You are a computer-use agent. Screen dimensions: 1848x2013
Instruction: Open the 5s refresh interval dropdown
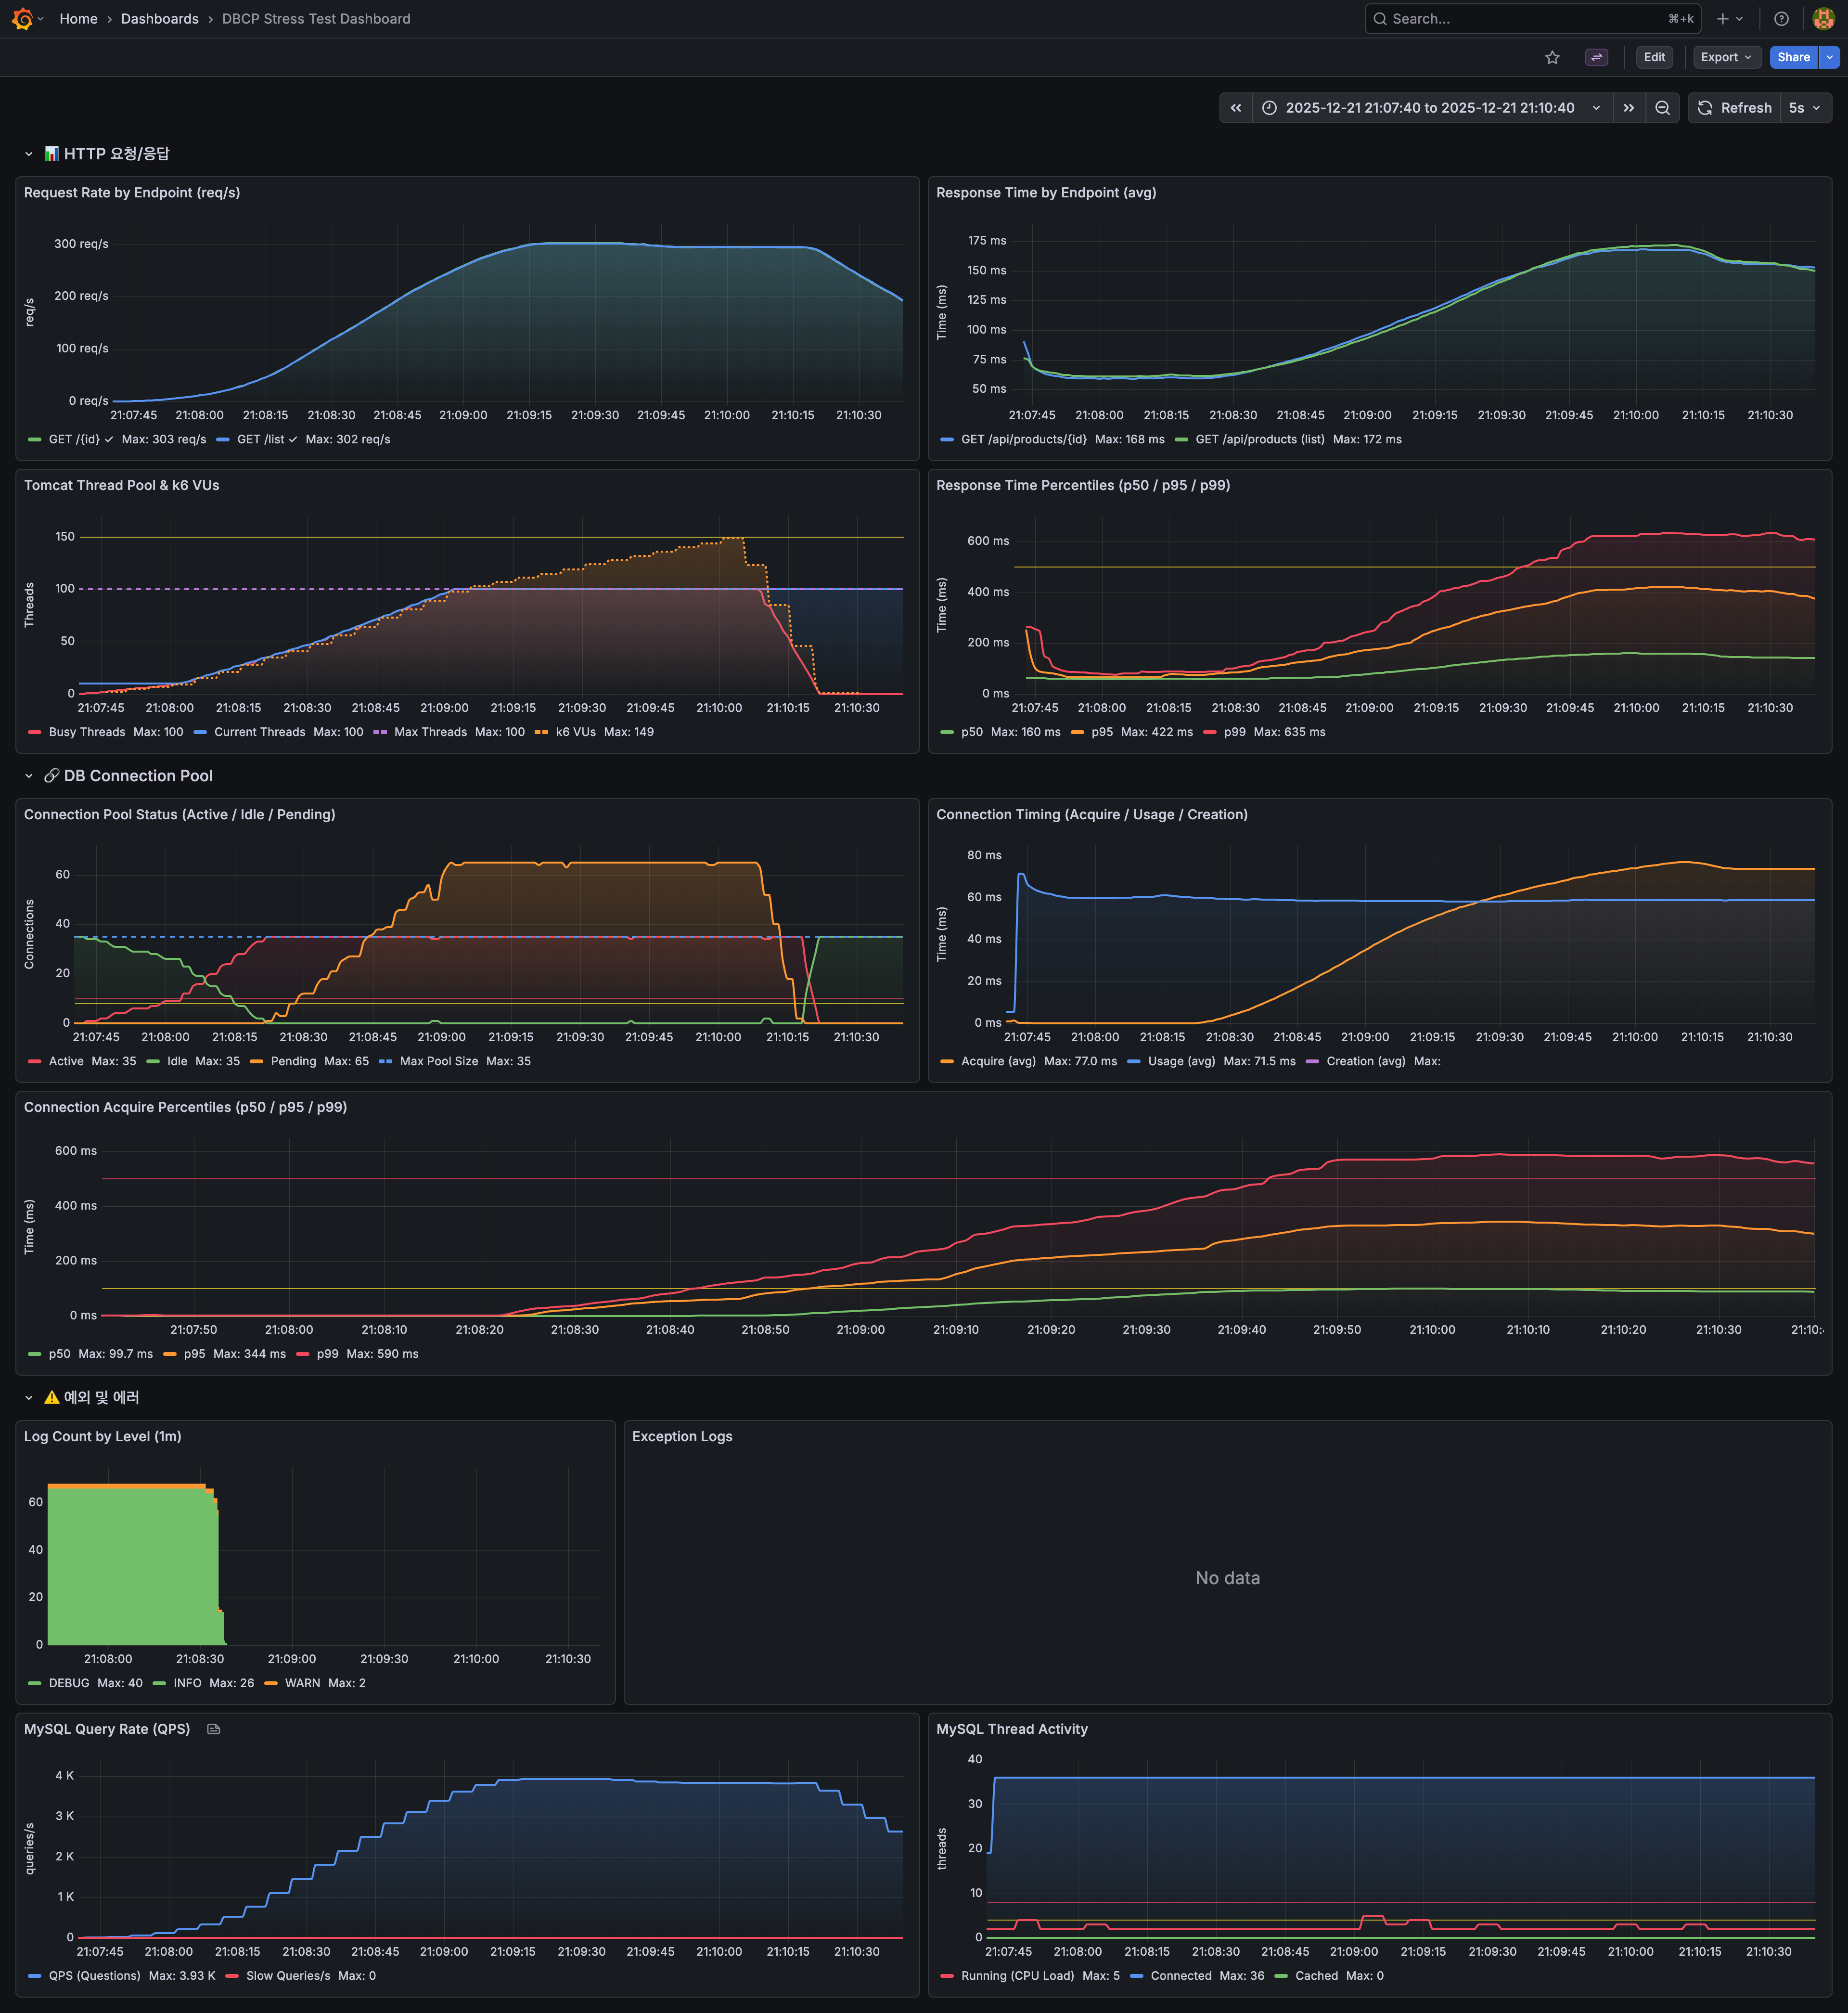[x=1805, y=108]
